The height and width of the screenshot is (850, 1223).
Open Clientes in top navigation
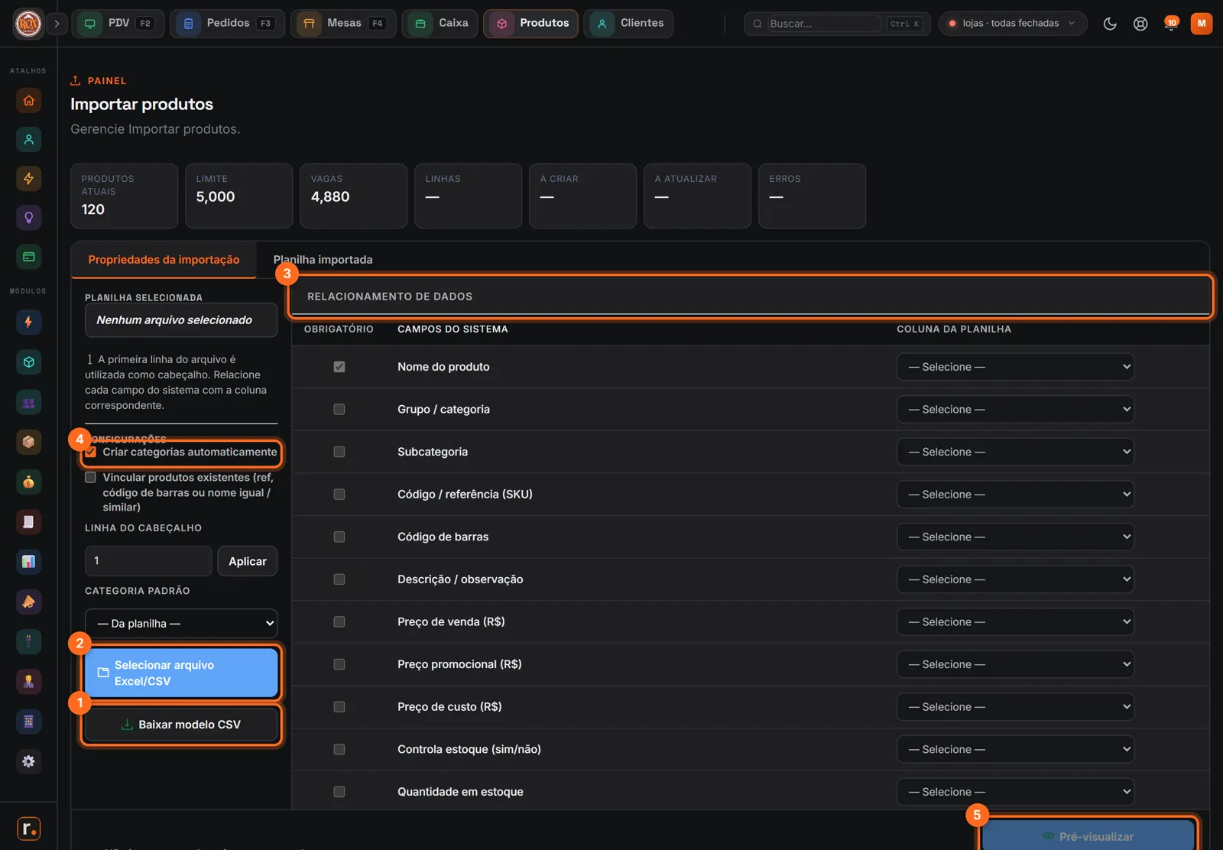[x=628, y=24]
